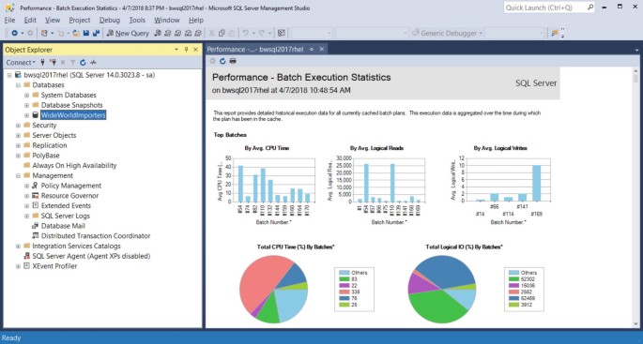The width and height of the screenshot is (643, 344).
Task: Print the report using the printer icon
Action: point(233,61)
